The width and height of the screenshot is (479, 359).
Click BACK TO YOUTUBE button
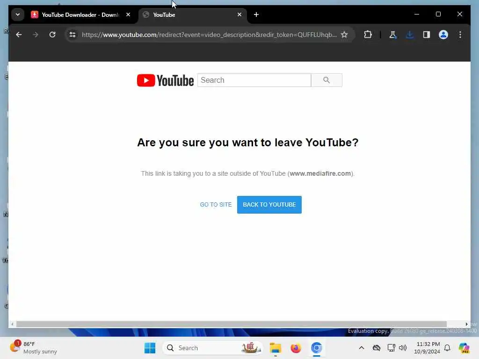[x=269, y=205]
